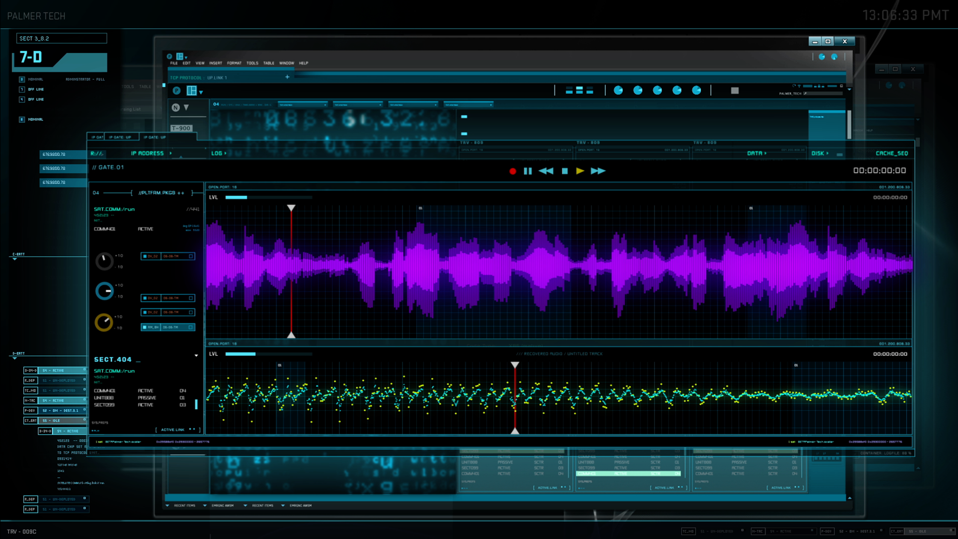Open the FORMAT menu
The width and height of the screenshot is (958, 539).
pos(234,63)
